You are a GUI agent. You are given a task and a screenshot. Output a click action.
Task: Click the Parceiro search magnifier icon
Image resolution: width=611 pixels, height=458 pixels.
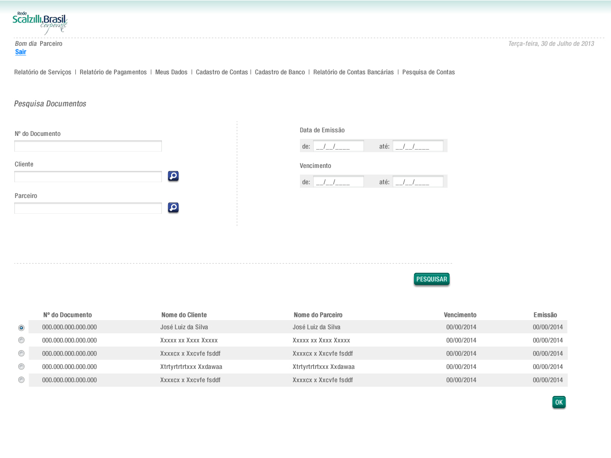(x=173, y=208)
